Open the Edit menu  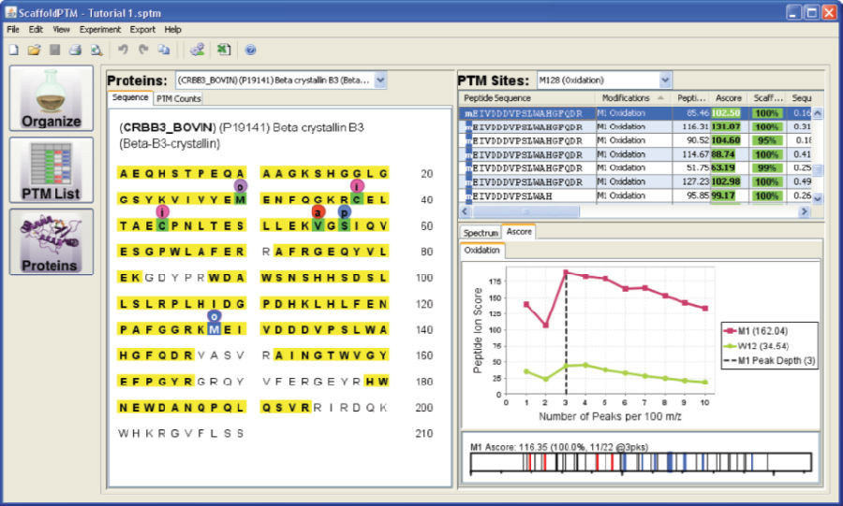click(x=36, y=30)
